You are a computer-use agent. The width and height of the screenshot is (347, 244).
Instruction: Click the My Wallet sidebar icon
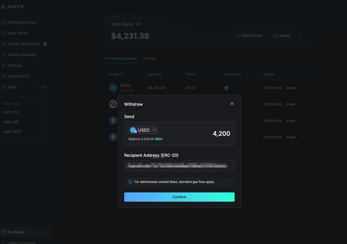(x=4, y=232)
